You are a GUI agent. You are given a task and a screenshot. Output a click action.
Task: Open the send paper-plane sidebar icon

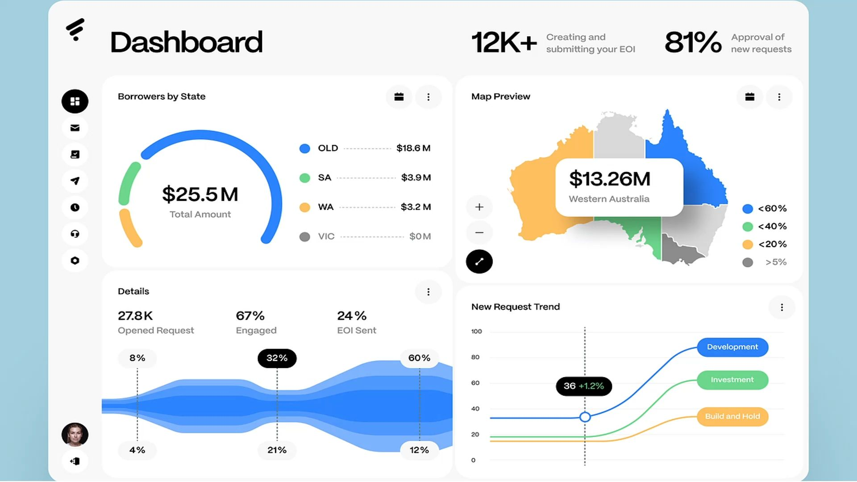(x=75, y=181)
